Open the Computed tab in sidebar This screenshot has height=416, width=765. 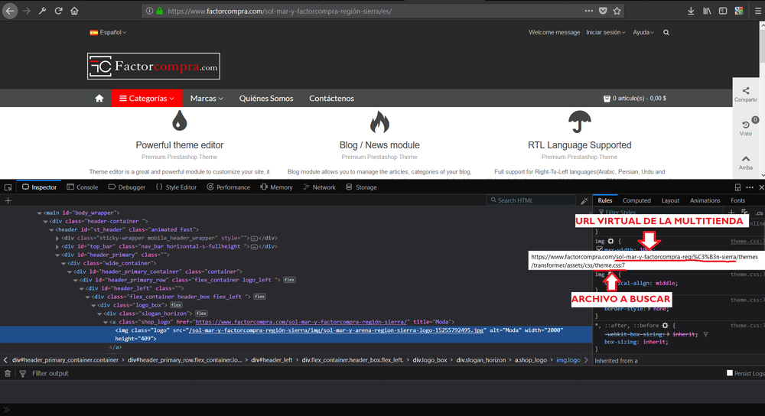(x=636, y=200)
